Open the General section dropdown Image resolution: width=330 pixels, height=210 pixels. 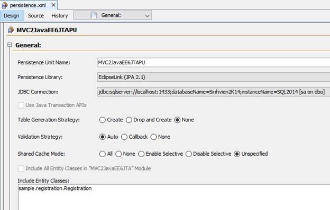113,15
